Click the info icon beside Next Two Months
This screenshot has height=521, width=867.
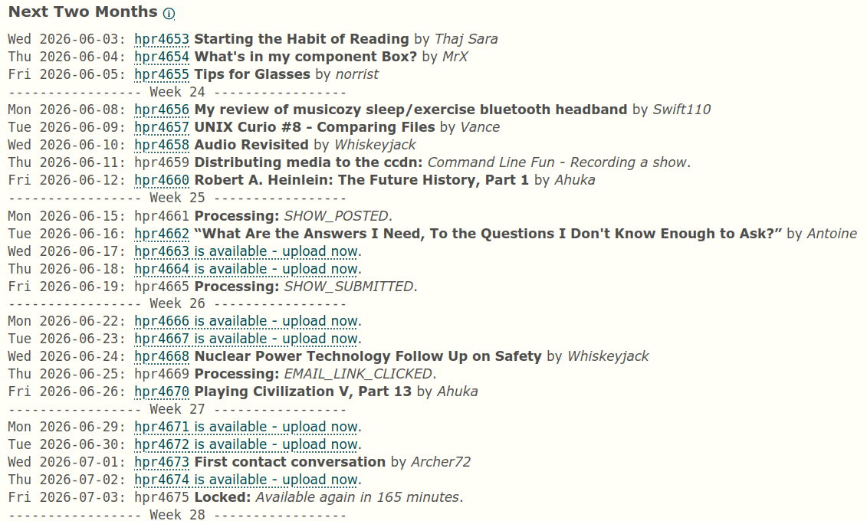click(x=169, y=14)
